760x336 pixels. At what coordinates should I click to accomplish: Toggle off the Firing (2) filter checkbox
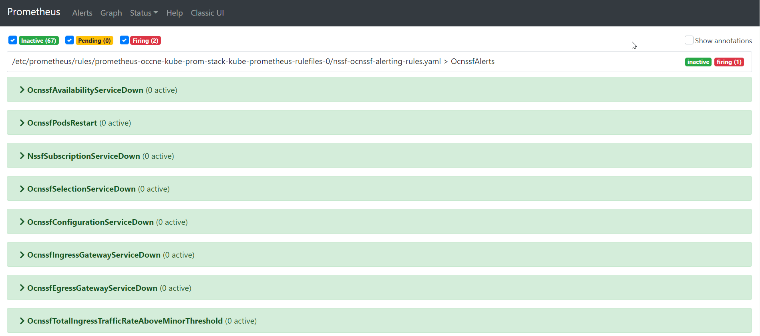point(124,40)
